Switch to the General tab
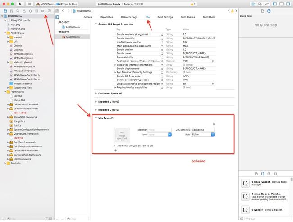Image resolution: width=293 pixels, height=222 pixels. pyautogui.click(x=88, y=17)
